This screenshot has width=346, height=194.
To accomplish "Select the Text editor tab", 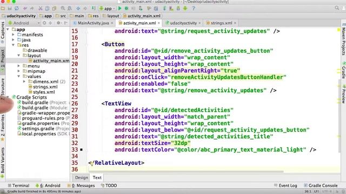I will click(97, 177).
